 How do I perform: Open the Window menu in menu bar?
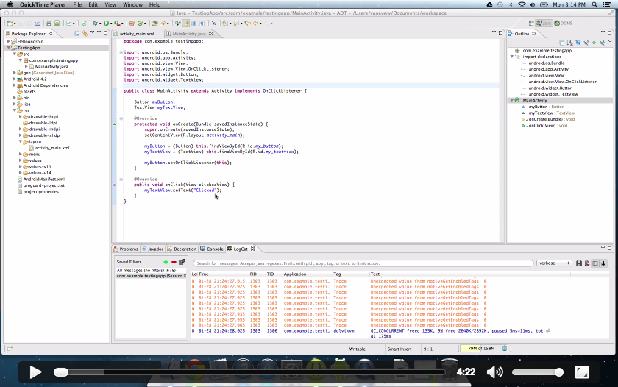[x=132, y=4]
